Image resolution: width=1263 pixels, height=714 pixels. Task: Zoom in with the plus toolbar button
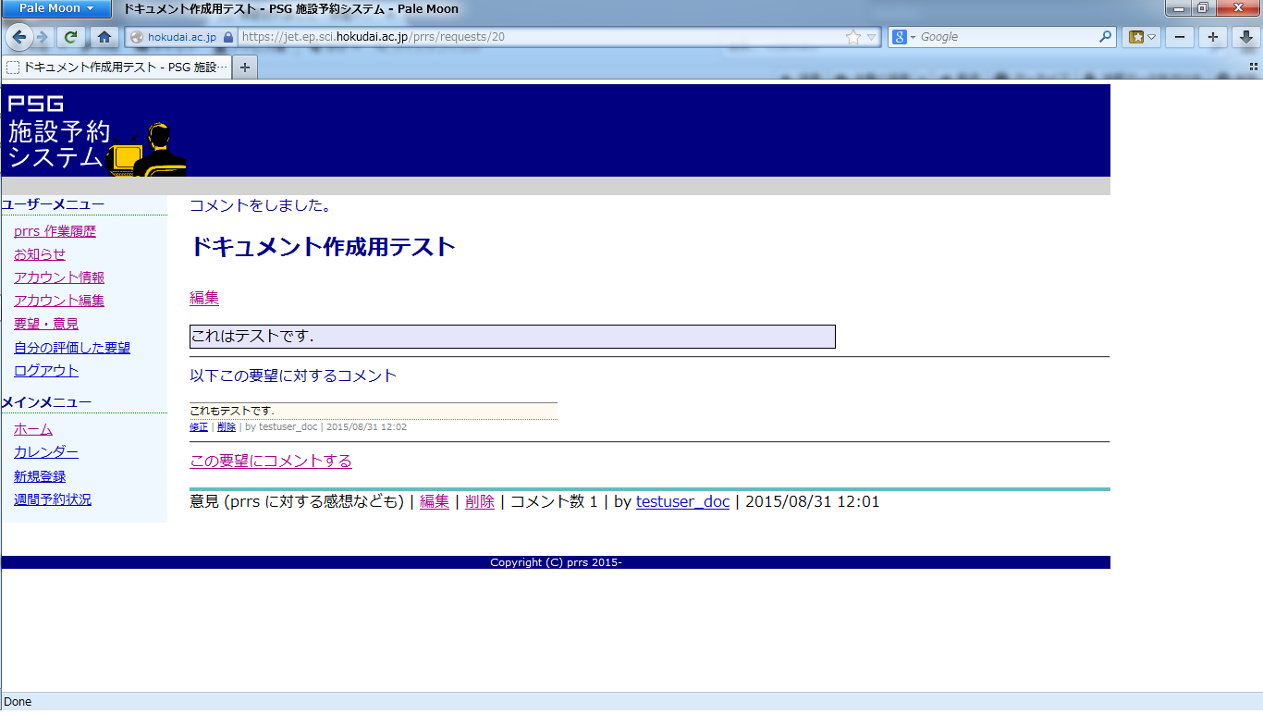[x=1213, y=37]
